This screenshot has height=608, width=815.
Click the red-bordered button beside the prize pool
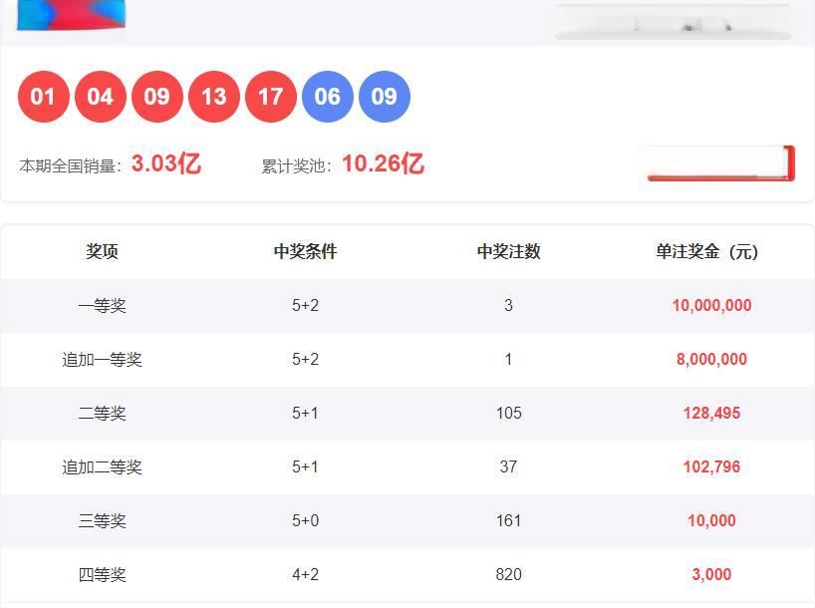[x=719, y=163]
